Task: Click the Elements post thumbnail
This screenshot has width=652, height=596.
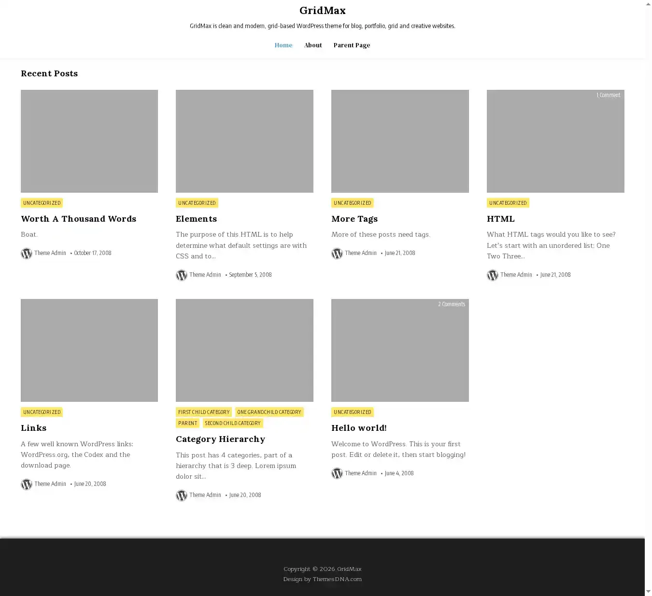Action: [x=244, y=141]
